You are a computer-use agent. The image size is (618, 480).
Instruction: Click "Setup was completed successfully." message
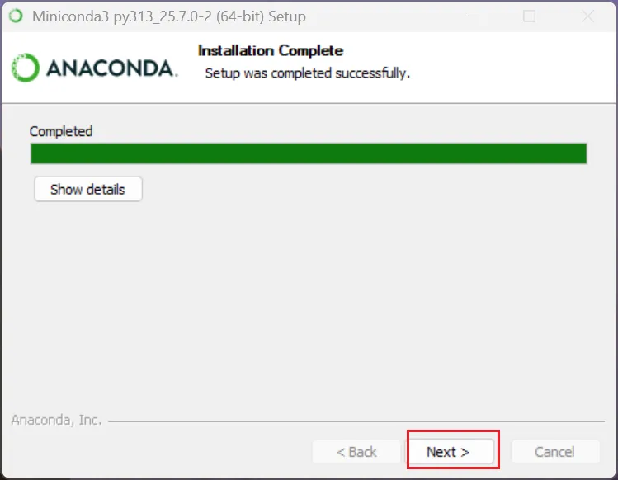(x=308, y=73)
